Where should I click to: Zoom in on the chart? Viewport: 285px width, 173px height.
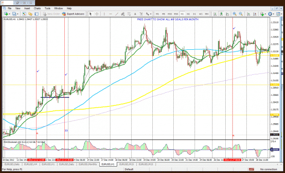(234, 14)
